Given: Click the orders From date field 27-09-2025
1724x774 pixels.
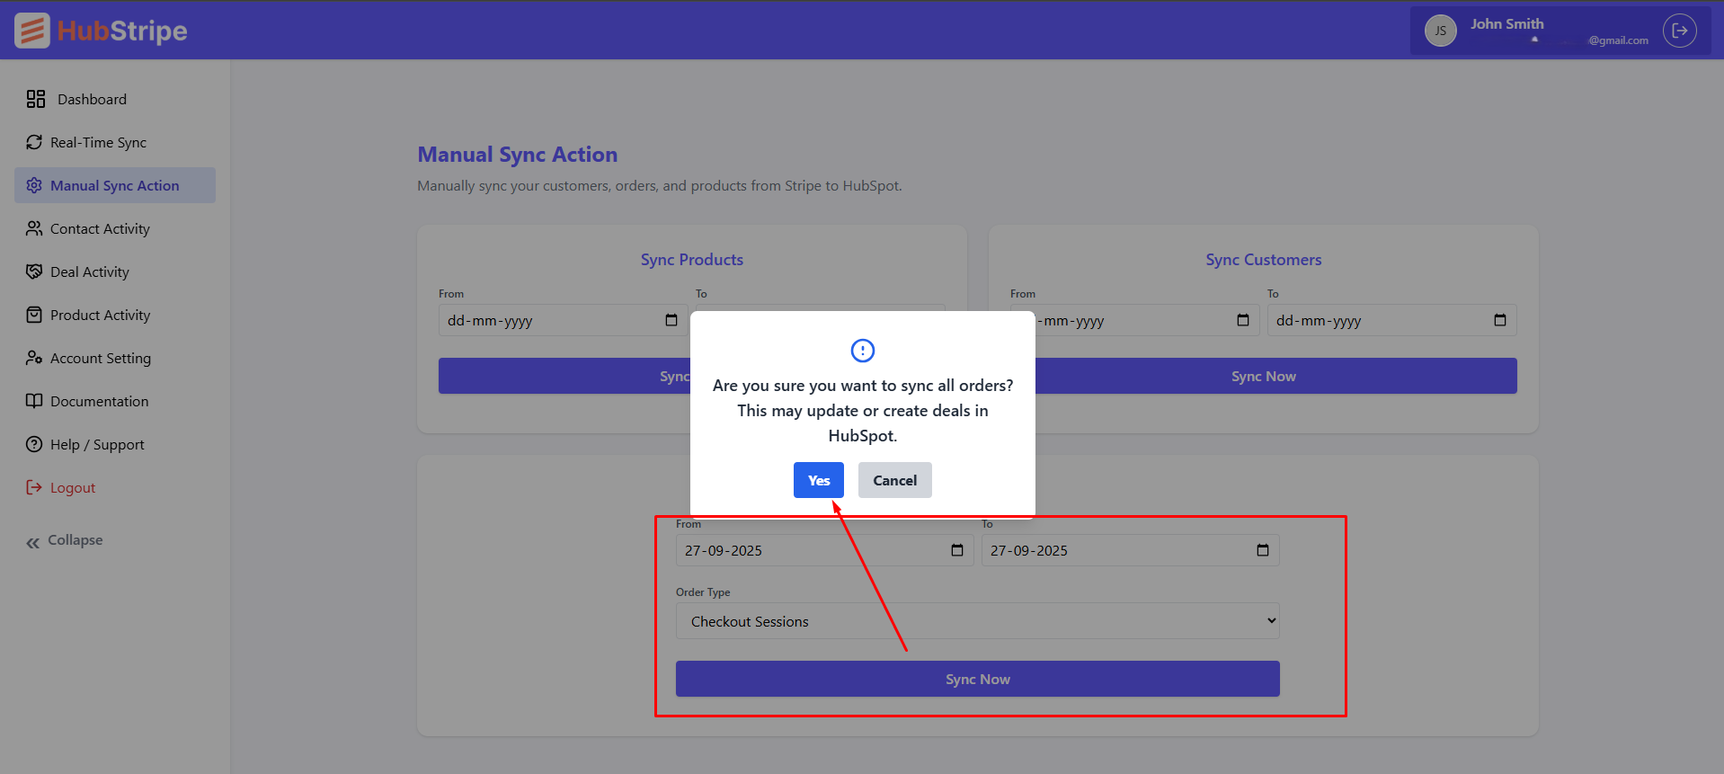Looking at the screenshot, I should point(825,550).
